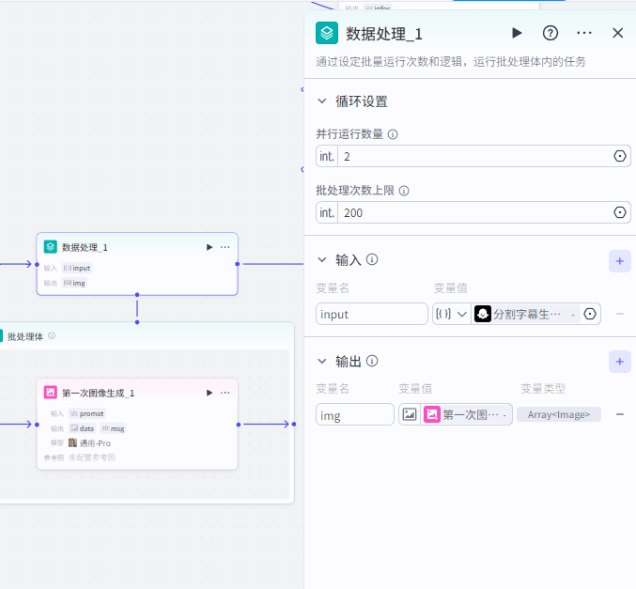Image resolution: width=636 pixels, height=589 pixels.
Task: Run the 数据处理_1 node from panel header
Action: pyautogui.click(x=517, y=33)
